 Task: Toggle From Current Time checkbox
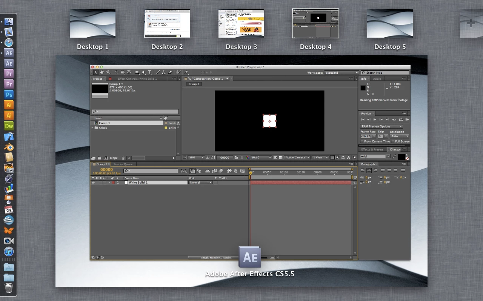pos(362,141)
